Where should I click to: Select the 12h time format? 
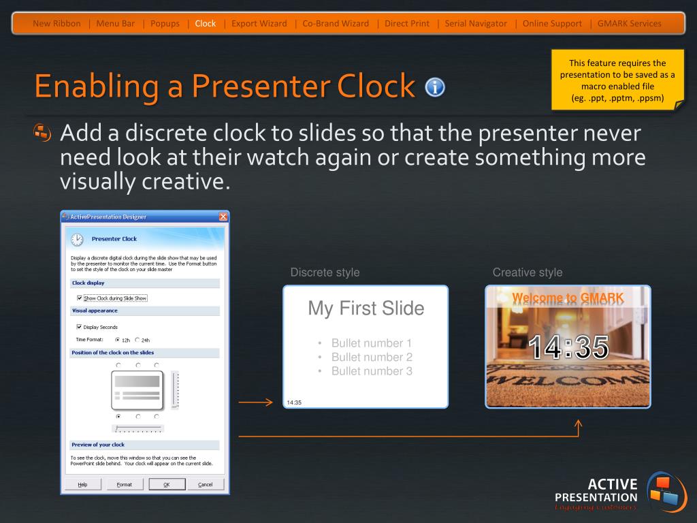[x=118, y=340]
